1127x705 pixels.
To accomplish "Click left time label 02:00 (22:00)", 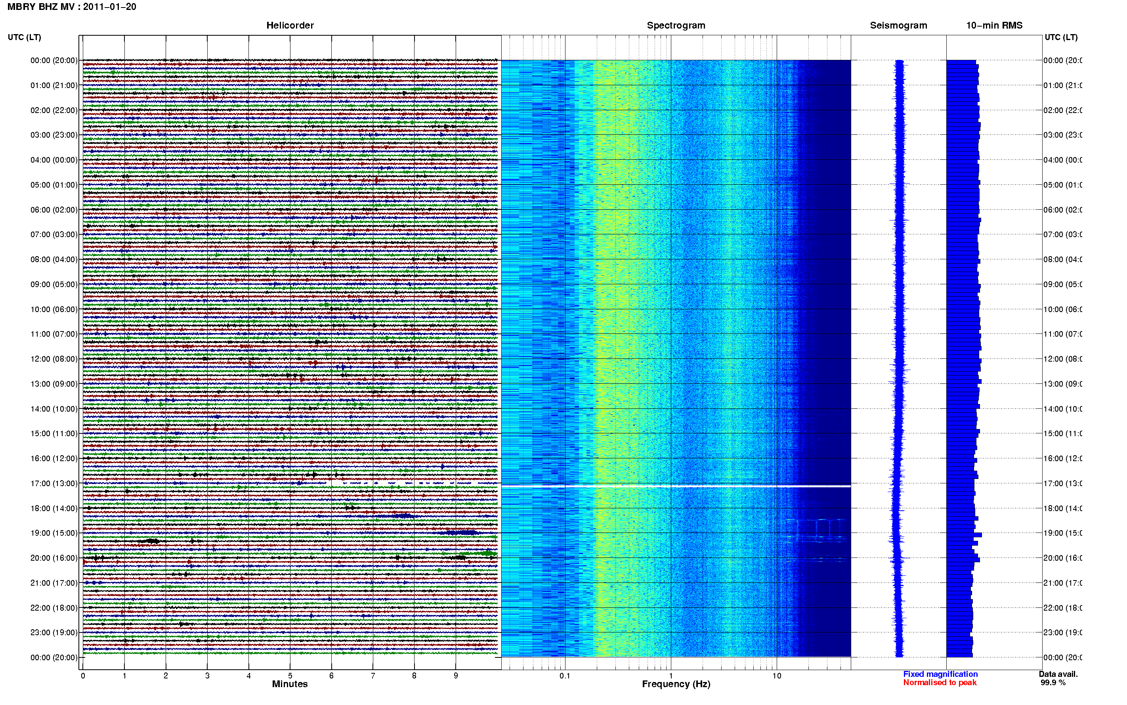I will coord(54,110).
